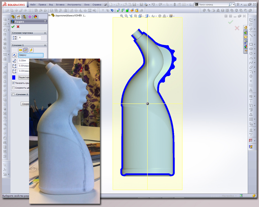The width and height of the screenshot is (259, 207).
Task: Click the 0.00мм offset distance field
Action: pos(23,60)
